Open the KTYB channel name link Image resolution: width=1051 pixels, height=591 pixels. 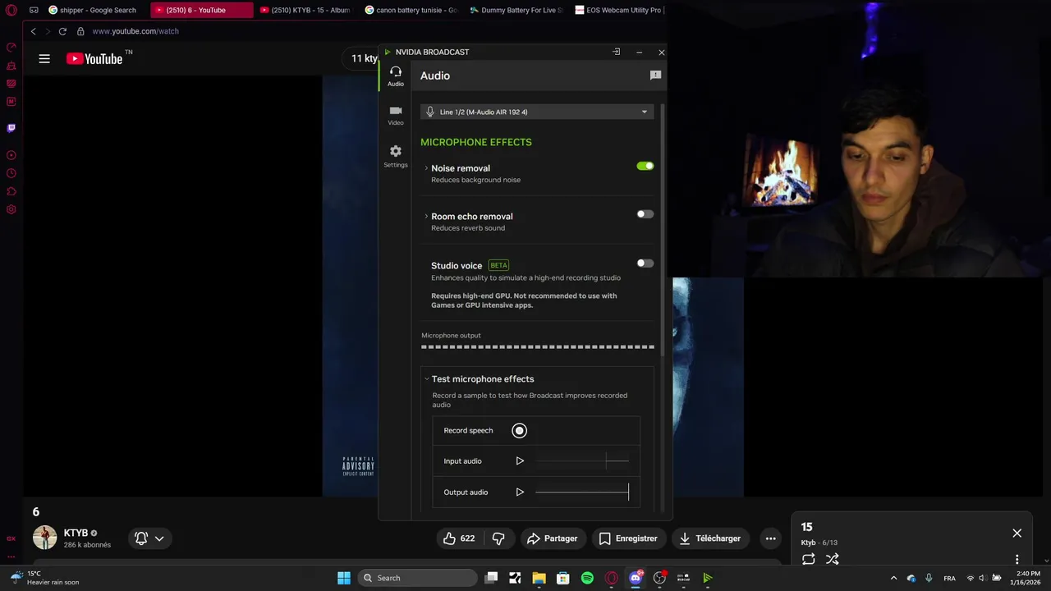click(x=76, y=533)
